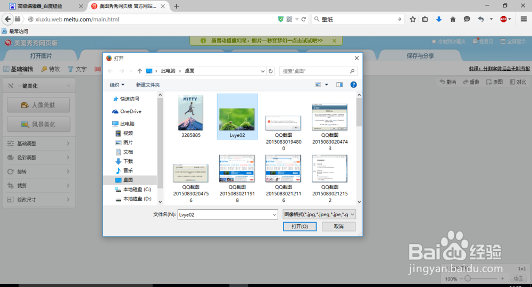Viewport: 532px width, 287px height.
Task: Select the 基础编辑 menu item
Action: tap(18, 69)
